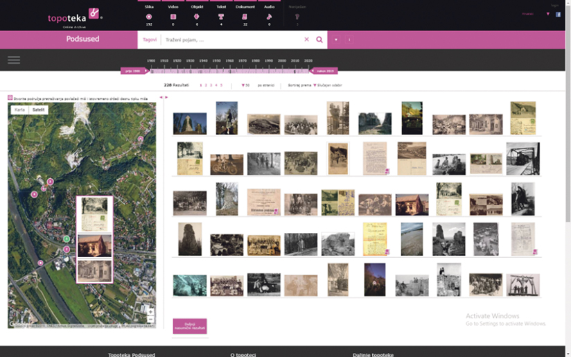Open the O topoteci footer heading

pos(243,354)
